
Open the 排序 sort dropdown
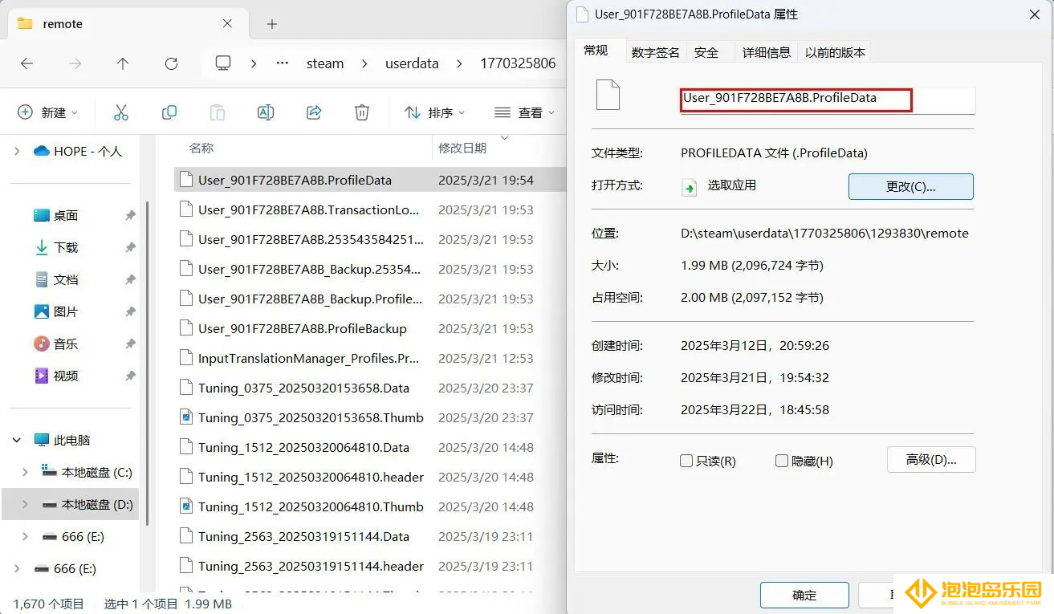[435, 112]
